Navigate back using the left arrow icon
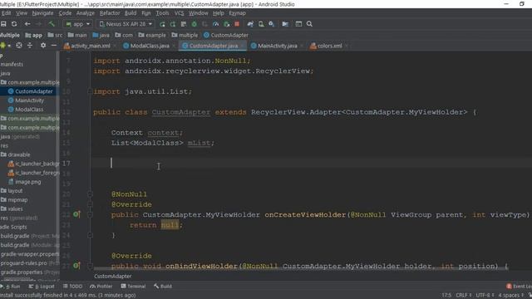532x299 pixels. (27, 24)
